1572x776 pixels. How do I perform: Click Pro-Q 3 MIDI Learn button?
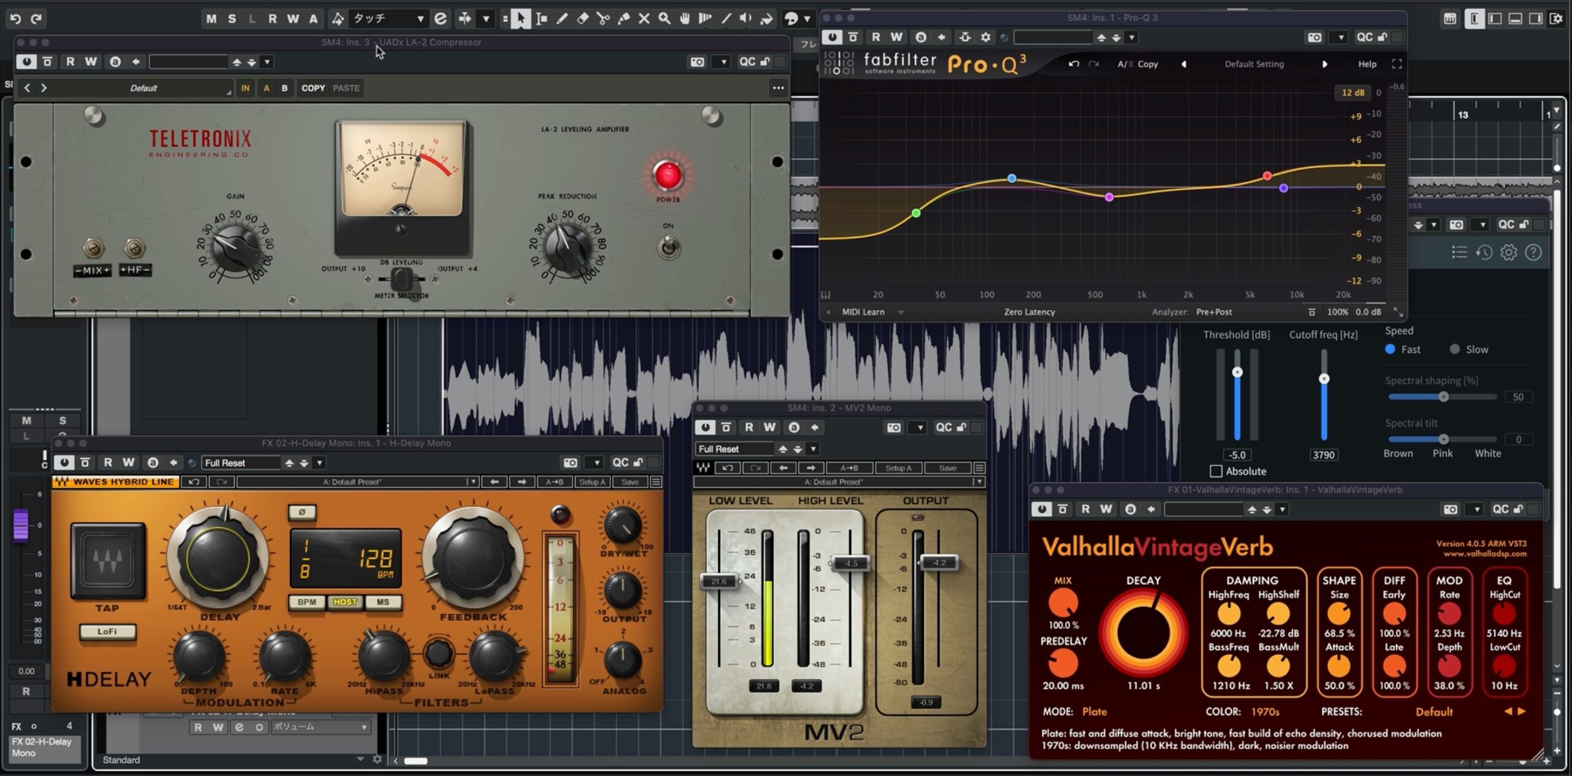pos(863,312)
